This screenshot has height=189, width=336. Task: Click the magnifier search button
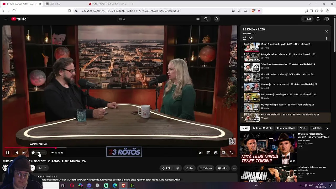point(206,19)
